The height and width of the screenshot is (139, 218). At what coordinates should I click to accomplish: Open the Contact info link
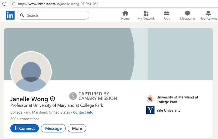pyautogui.click(x=83, y=112)
